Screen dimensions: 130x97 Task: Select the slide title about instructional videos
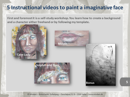point(65,8)
